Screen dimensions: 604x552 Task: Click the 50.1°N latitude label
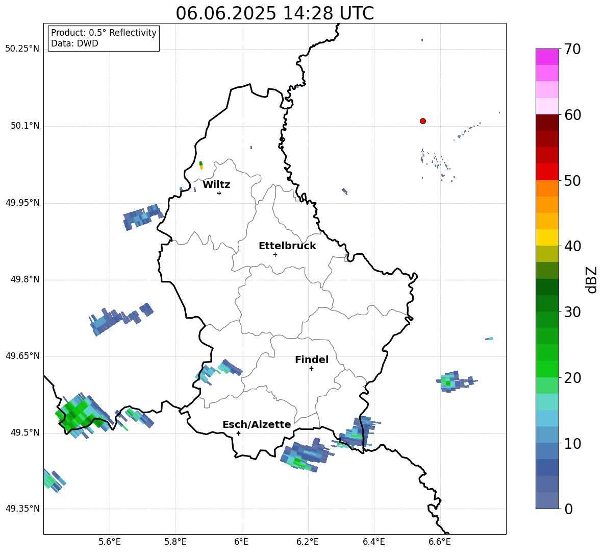point(25,126)
